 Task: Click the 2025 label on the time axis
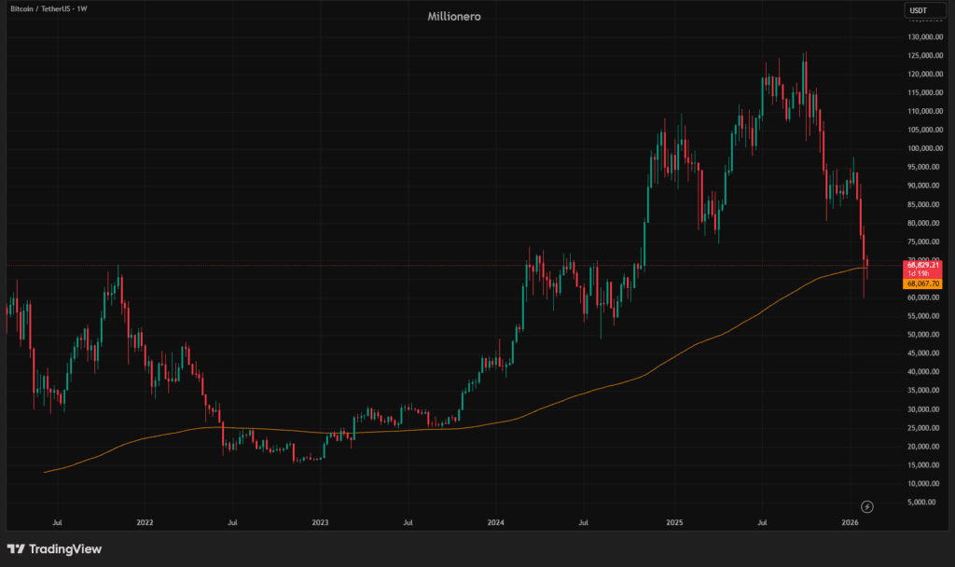(x=672, y=524)
